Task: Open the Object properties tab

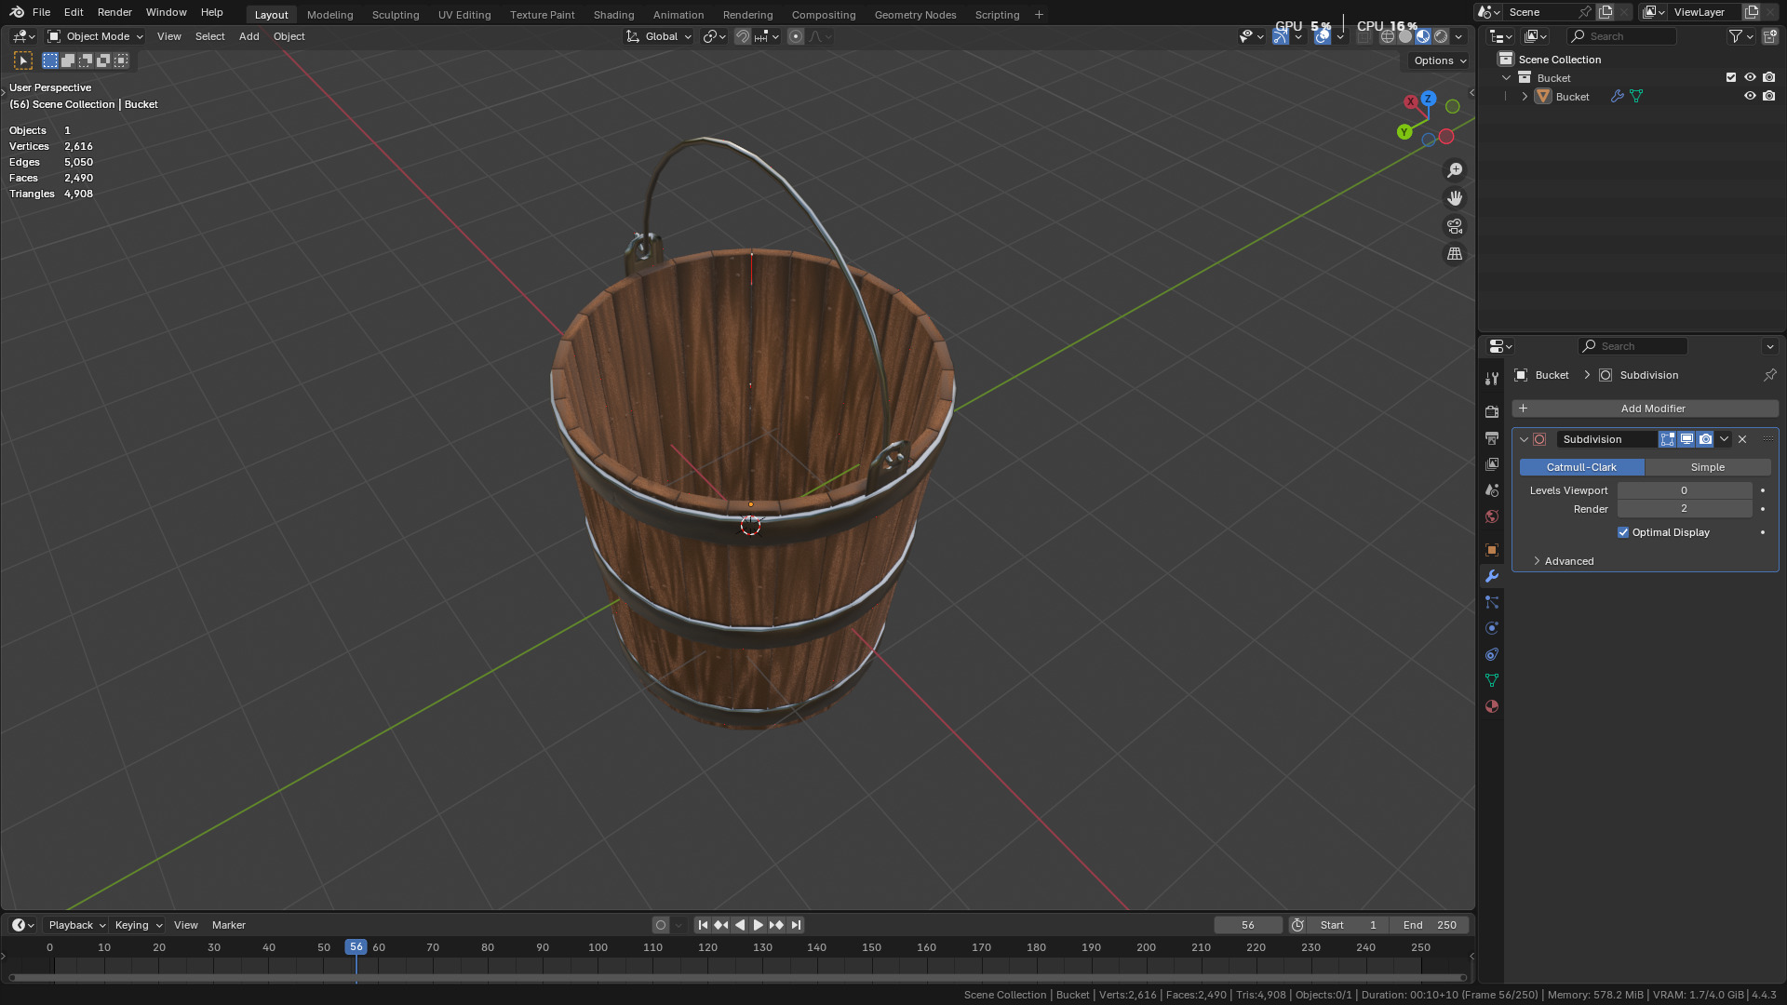Action: click(1492, 549)
